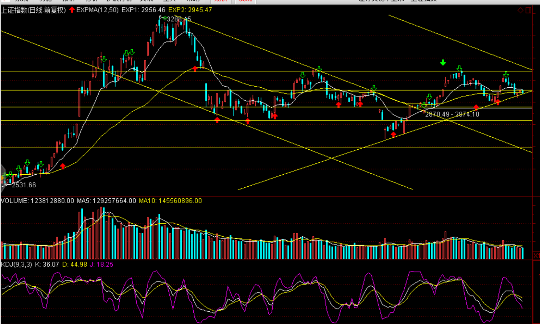
Task: Toggle the split-pane layout icon at top-right
Action: (528, 10)
